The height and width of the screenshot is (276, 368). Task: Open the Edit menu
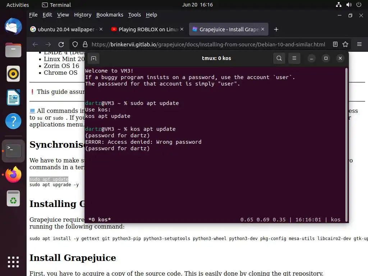(x=47, y=15)
